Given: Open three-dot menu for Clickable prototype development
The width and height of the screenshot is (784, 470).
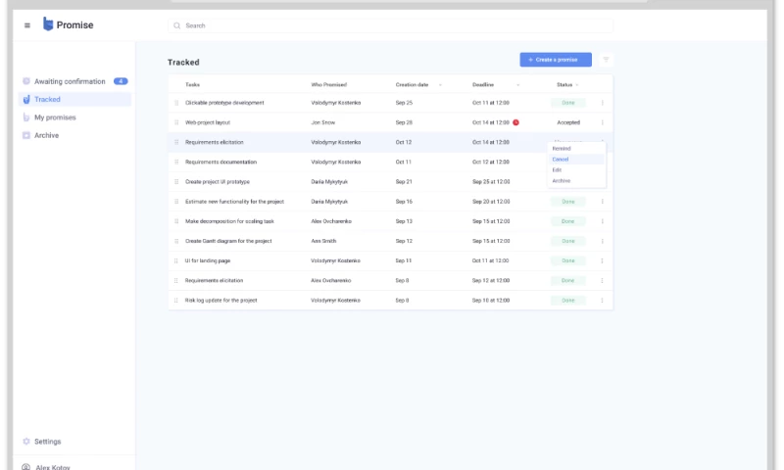Looking at the screenshot, I should coord(602,103).
